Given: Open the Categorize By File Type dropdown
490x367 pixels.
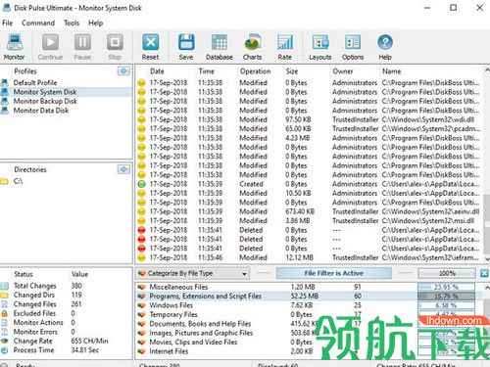Looking at the screenshot, I should click(193, 273).
